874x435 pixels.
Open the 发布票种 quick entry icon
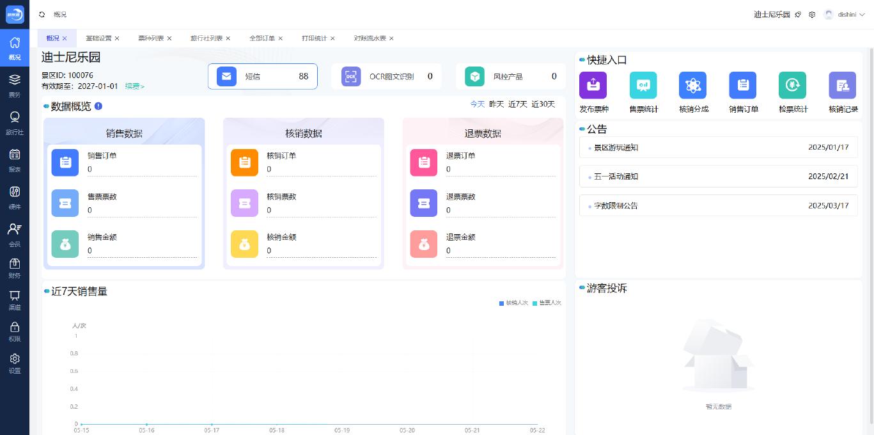[593, 85]
